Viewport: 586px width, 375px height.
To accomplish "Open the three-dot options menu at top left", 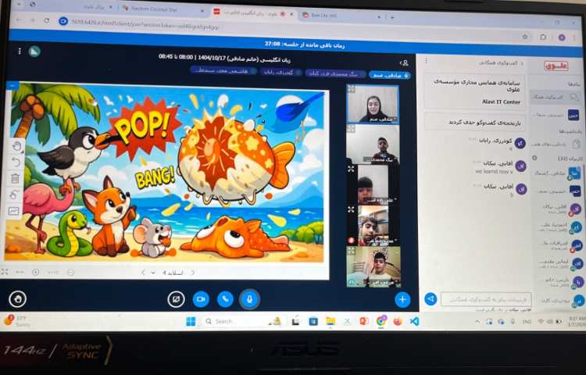I will (20, 51).
